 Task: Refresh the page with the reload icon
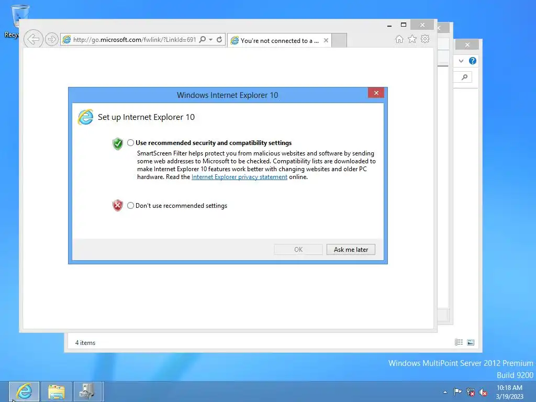coord(219,40)
